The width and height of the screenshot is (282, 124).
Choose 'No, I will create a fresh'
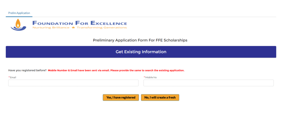pos(160,97)
